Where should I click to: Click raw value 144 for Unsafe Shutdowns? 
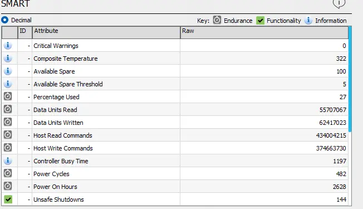pyautogui.click(x=341, y=200)
